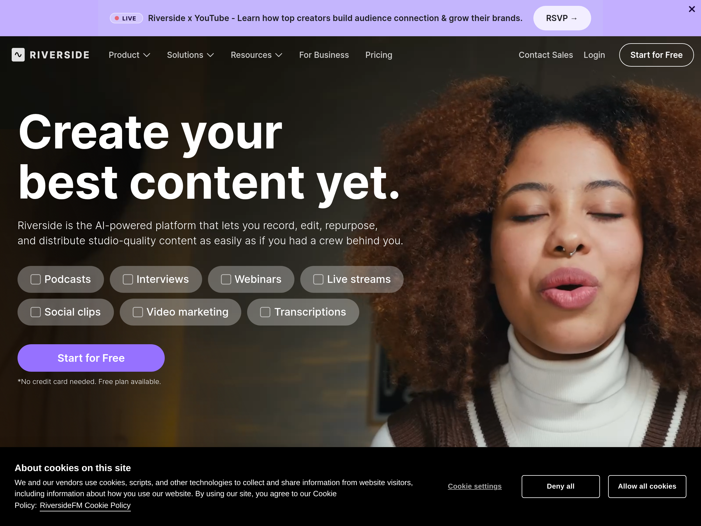This screenshot has height=526, width=701.
Task: Click the red LIVE indicator badge
Action: pyautogui.click(x=126, y=18)
